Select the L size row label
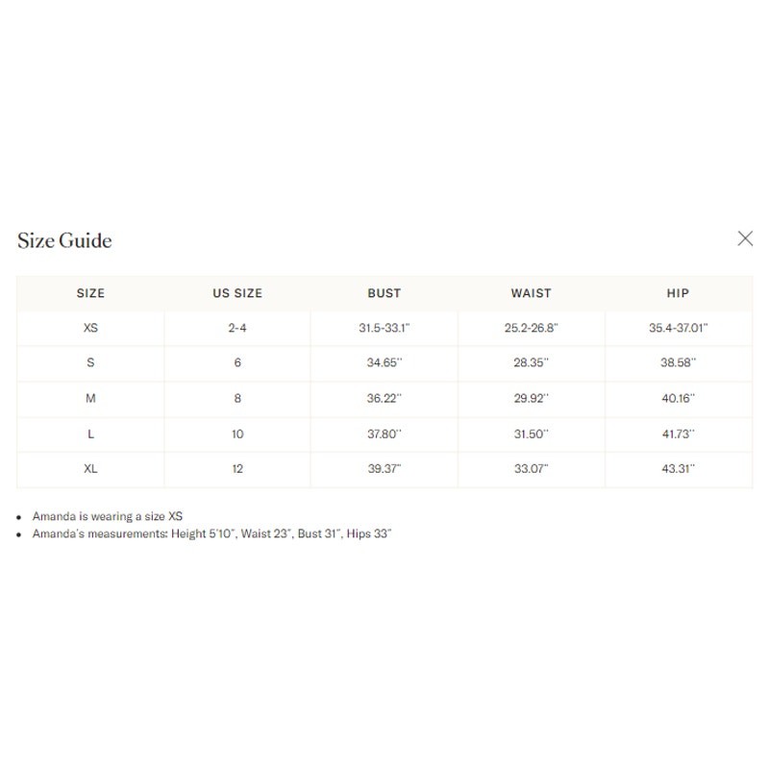Viewport: 769px width, 769px height. [90, 434]
